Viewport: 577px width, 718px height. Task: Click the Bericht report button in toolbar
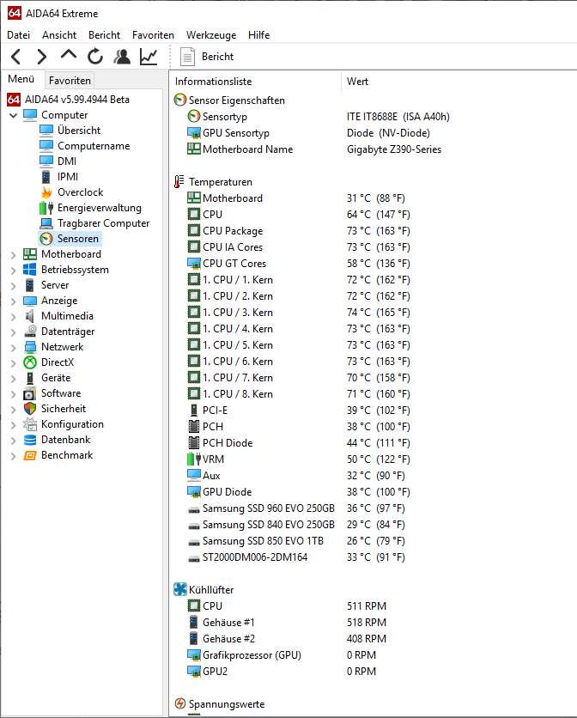(x=207, y=57)
